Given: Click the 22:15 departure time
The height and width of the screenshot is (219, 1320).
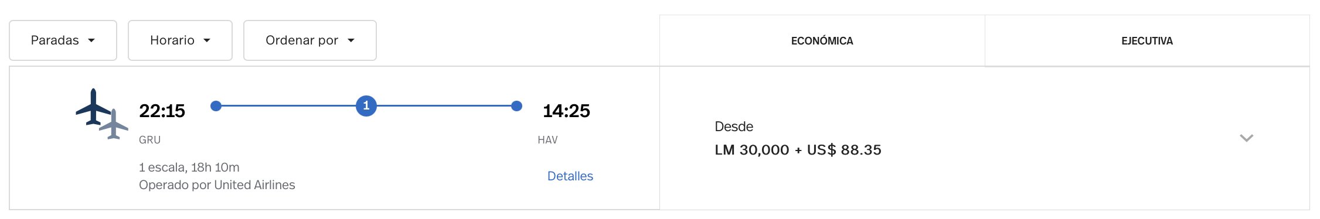Looking at the screenshot, I should coord(162,111).
